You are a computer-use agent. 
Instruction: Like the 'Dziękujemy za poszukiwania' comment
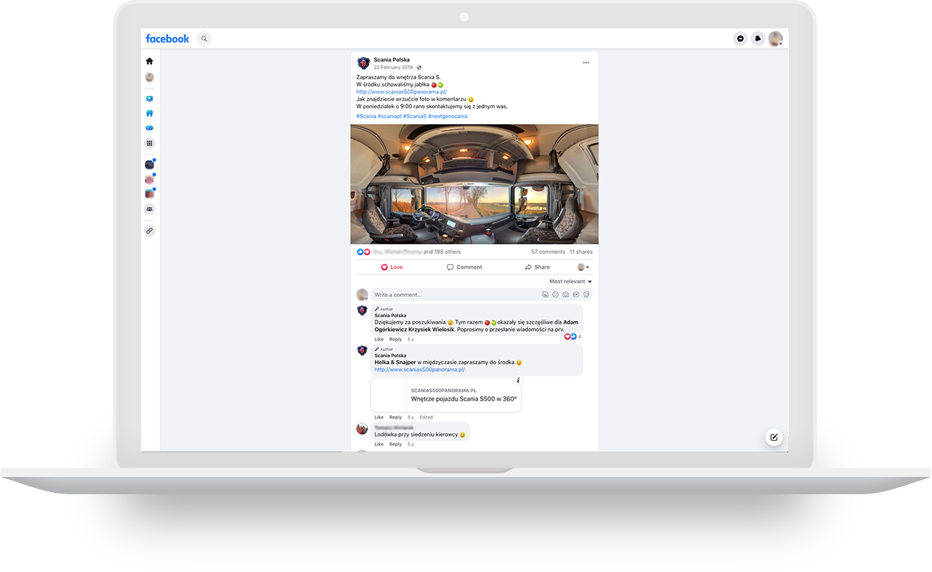pyautogui.click(x=379, y=339)
